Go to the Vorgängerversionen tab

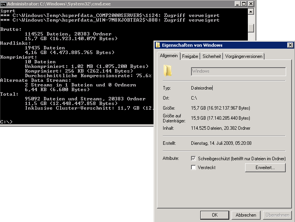tap(244, 56)
